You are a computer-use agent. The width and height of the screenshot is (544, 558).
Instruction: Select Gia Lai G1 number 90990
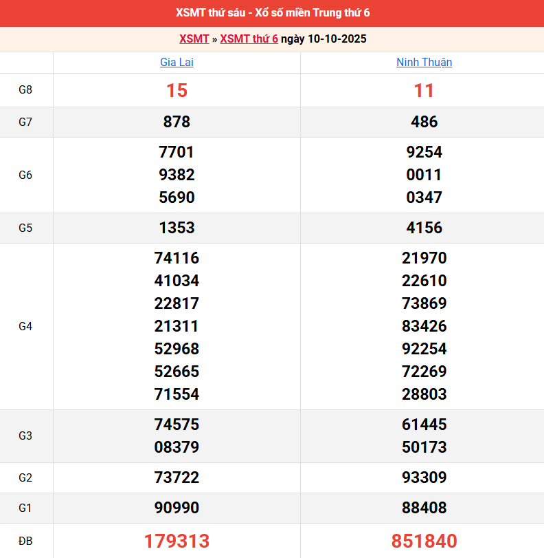click(177, 508)
